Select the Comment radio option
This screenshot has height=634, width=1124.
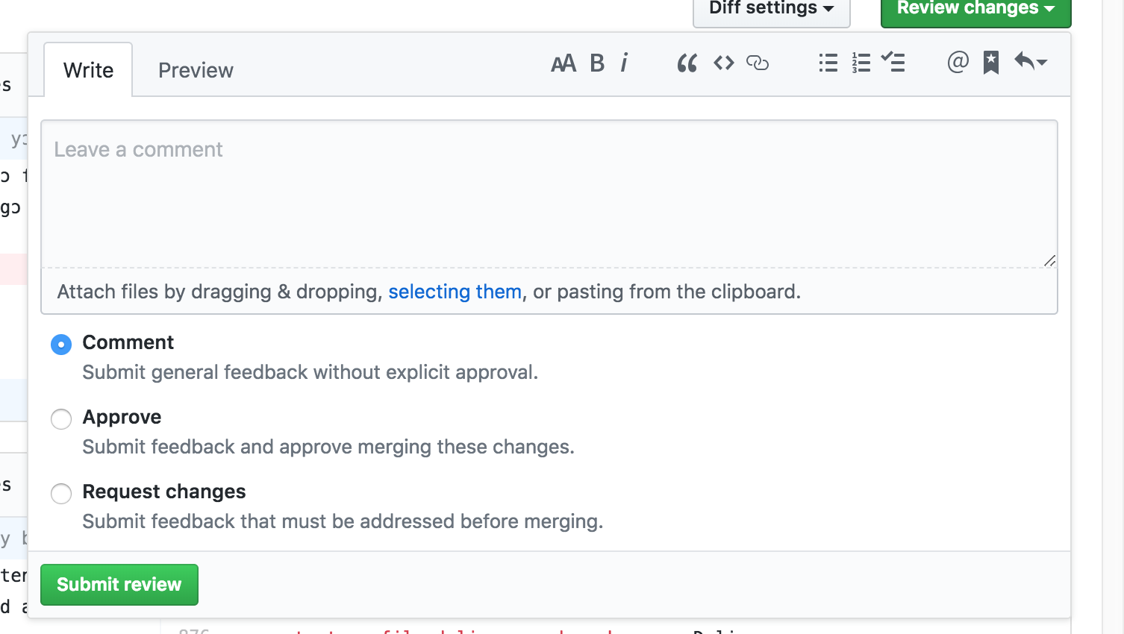(61, 345)
